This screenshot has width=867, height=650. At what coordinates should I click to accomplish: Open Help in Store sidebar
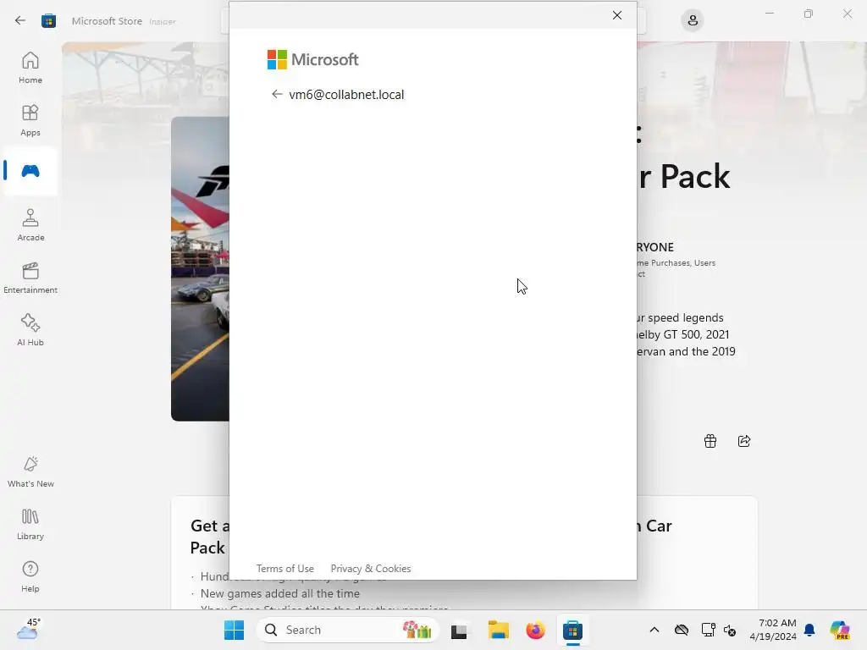30,576
